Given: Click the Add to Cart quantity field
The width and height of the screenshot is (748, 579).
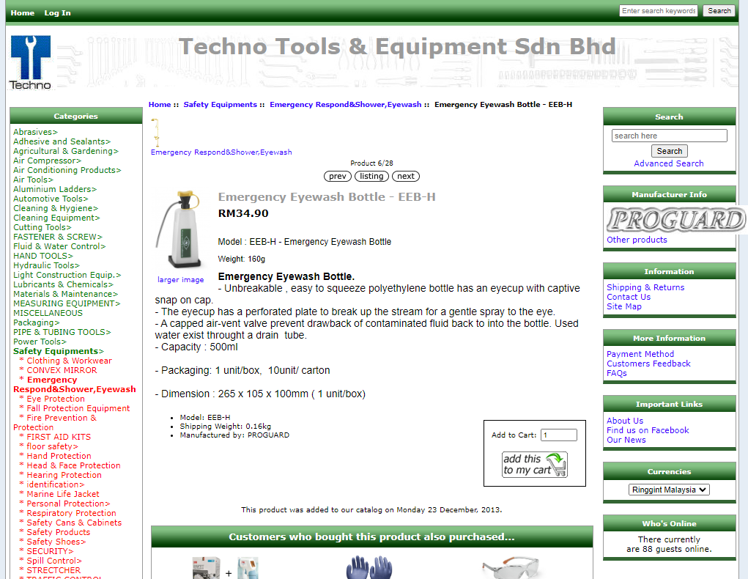Looking at the screenshot, I should pos(558,435).
